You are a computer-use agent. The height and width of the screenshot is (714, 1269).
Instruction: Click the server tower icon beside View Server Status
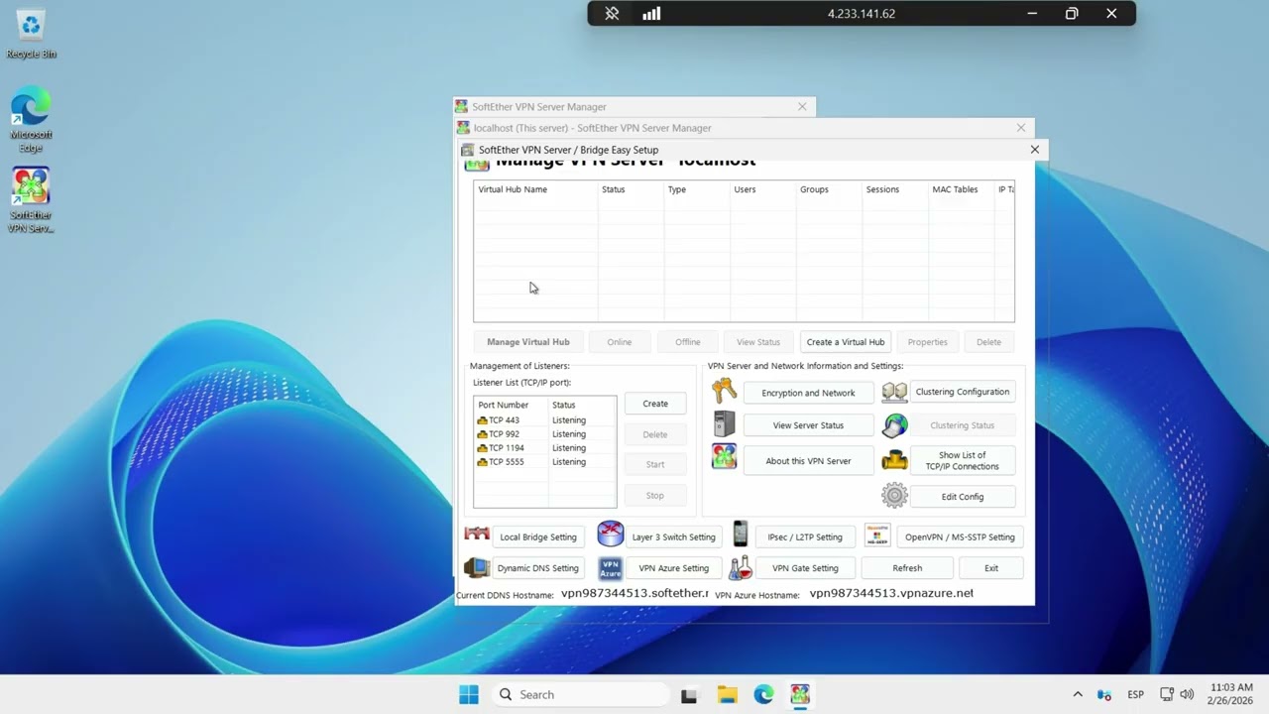tap(724, 424)
